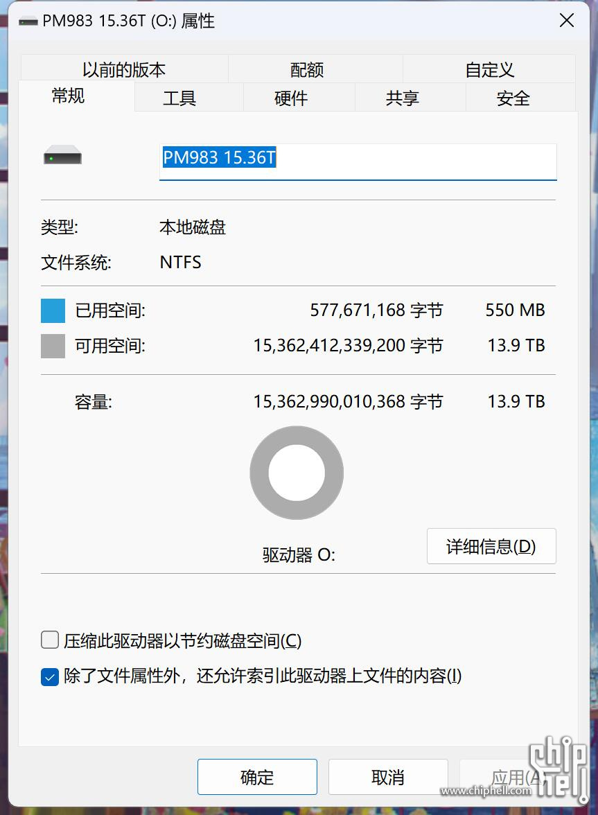598x815 pixels.
Task: Click the used bytes value 577,671,168 字节
Action: click(376, 310)
